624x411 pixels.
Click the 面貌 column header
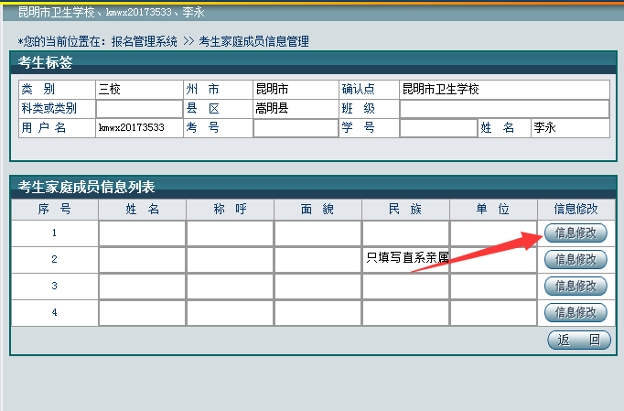pyautogui.click(x=317, y=209)
